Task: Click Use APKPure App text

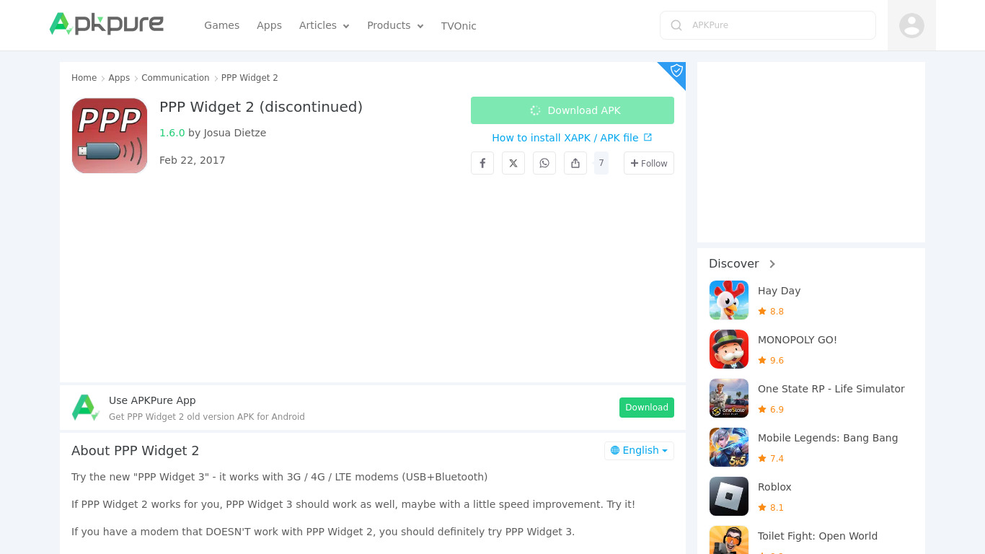Action: [152, 400]
